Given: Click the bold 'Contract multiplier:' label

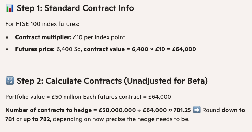Looking at the screenshot, I should point(43,37).
